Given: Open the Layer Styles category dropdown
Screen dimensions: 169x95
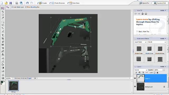Looking at the screenshot, I should (140, 42).
